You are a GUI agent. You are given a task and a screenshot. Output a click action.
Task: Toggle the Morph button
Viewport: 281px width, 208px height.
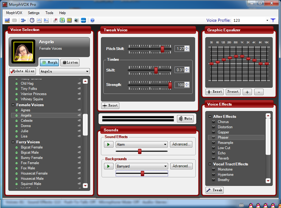pyautogui.click(x=49, y=63)
